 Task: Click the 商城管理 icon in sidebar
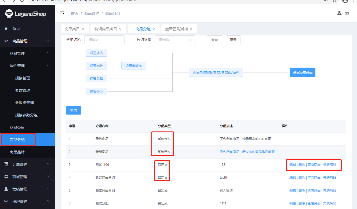click(6, 177)
